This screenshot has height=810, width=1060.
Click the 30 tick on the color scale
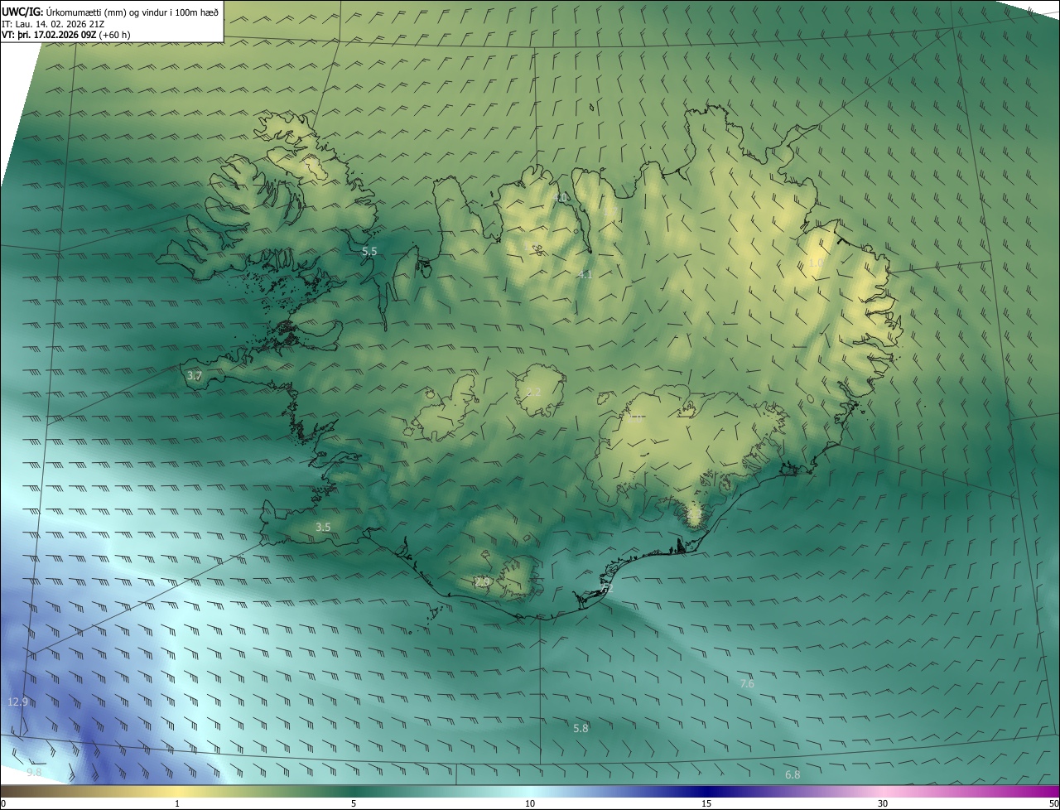click(x=883, y=804)
